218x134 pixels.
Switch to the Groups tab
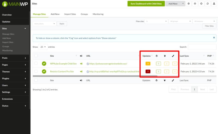(84, 14)
